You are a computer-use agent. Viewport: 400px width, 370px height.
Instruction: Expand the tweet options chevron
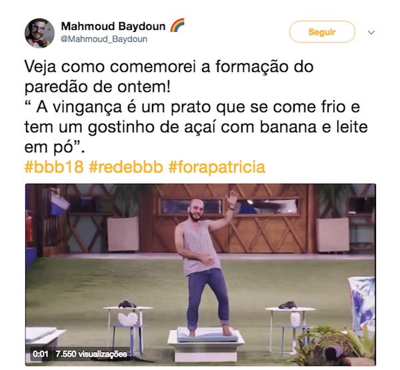371,33
